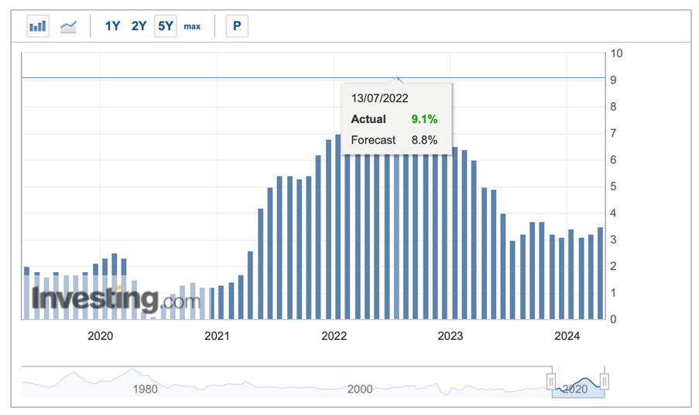This screenshot has height=415, width=699.
Task: Click the 2020 x-axis label
Action: [100, 336]
